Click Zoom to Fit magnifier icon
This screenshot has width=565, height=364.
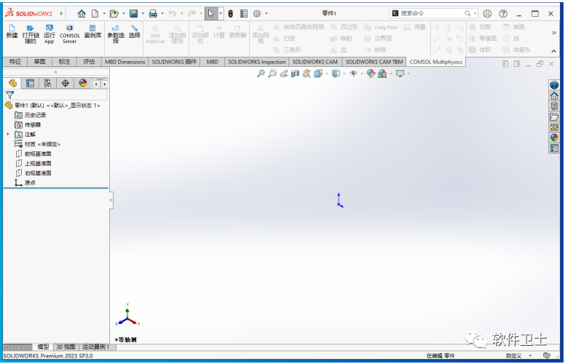261,74
